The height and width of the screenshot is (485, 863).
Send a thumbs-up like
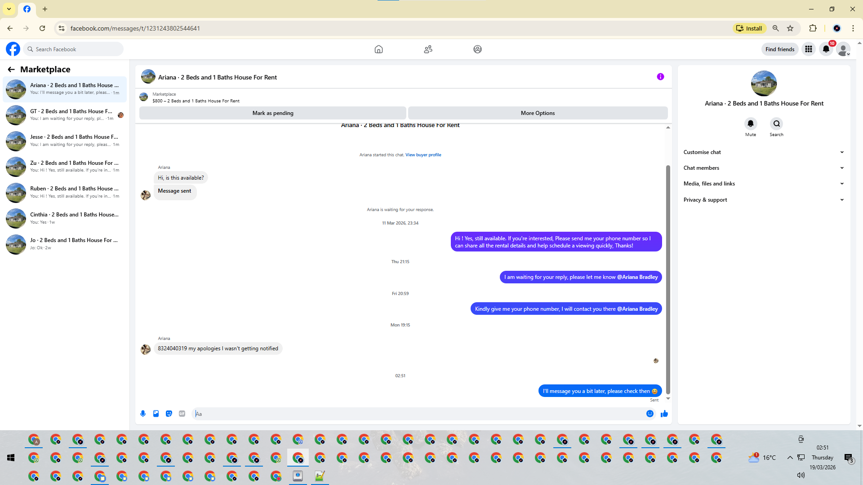coord(664,414)
